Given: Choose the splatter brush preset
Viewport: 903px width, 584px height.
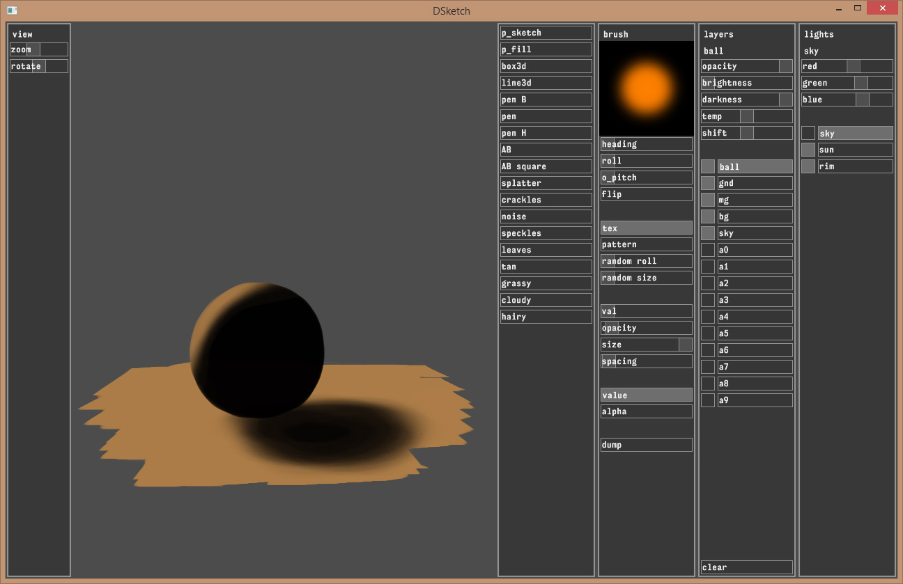Looking at the screenshot, I should point(546,183).
